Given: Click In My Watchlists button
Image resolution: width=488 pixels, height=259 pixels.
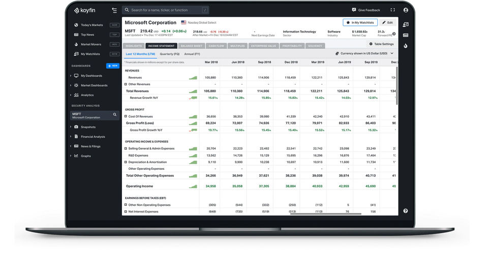Looking at the screenshot, I should (360, 22).
